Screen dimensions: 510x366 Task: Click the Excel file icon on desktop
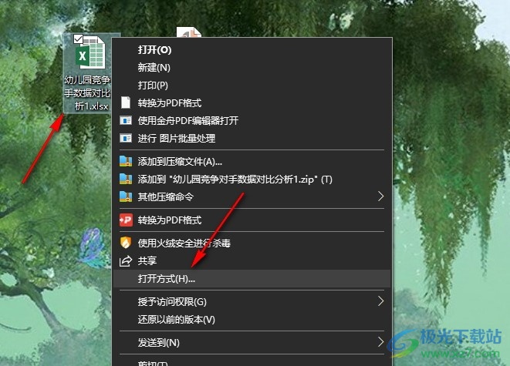pyautogui.click(x=90, y=52)
